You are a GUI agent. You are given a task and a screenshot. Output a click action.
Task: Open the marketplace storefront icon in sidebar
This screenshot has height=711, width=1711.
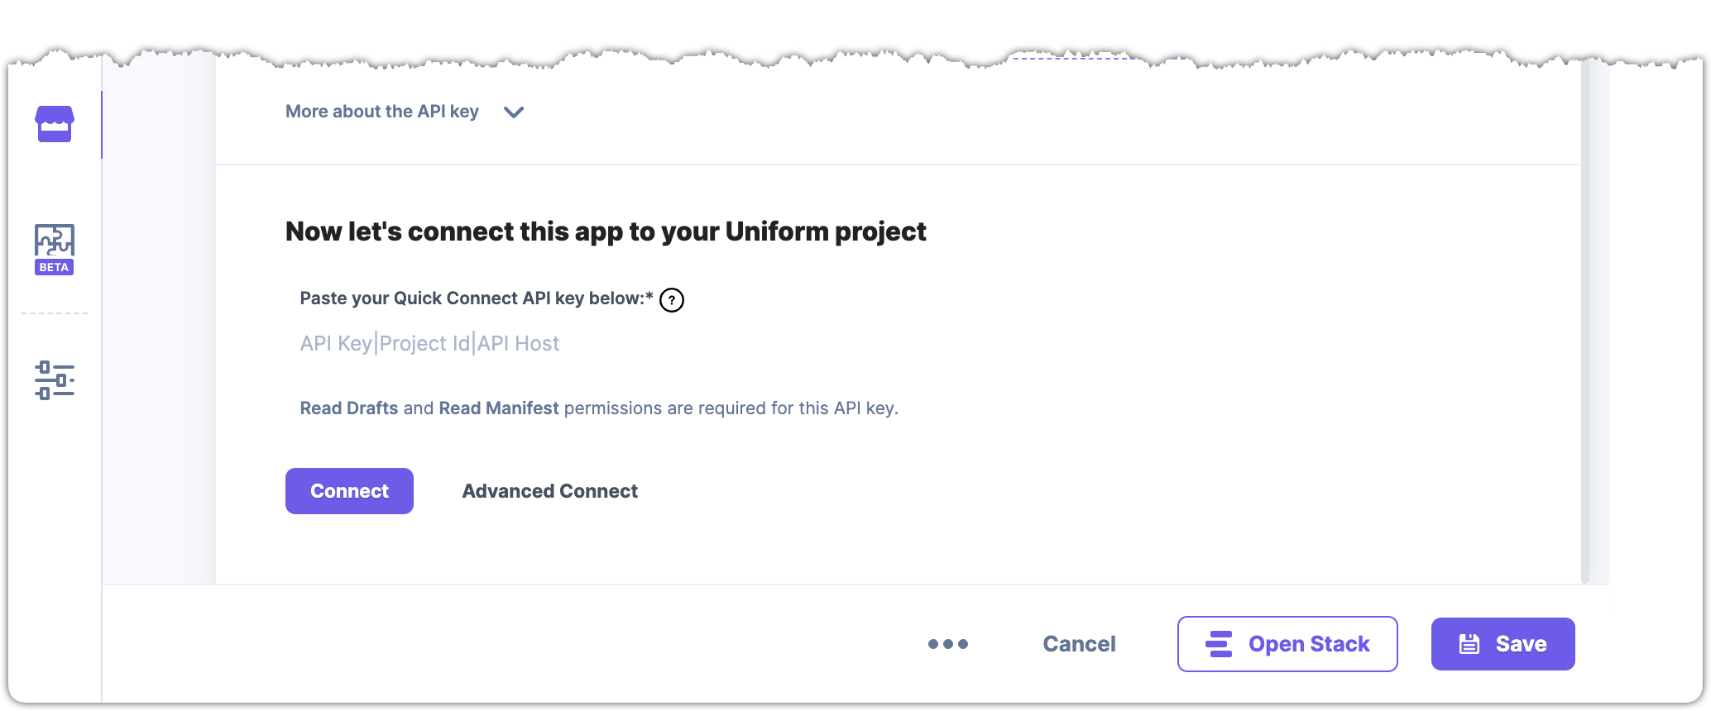[55, 124]
